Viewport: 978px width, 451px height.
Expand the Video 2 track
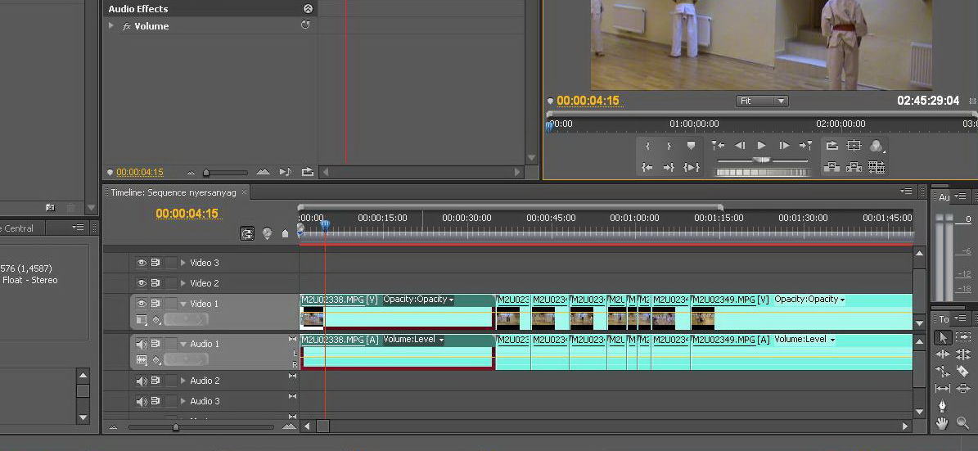183,283
